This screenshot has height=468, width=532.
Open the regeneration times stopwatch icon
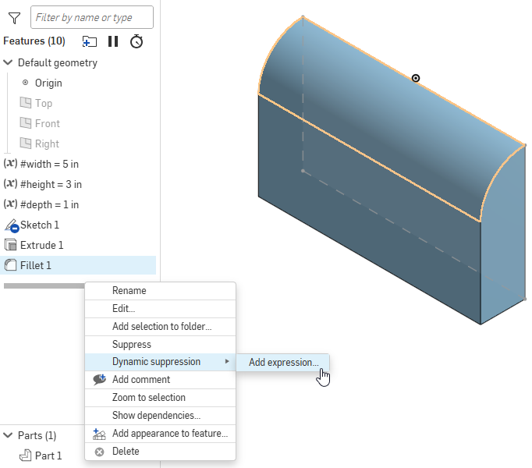point(137,41)
